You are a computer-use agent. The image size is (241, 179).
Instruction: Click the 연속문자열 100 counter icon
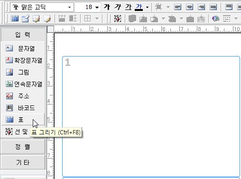pos(9,84)
